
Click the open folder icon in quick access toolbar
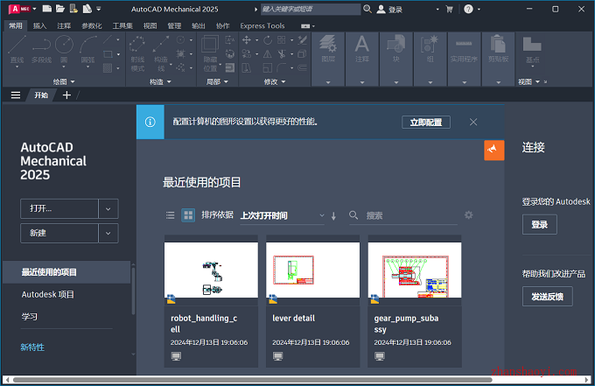60,9
